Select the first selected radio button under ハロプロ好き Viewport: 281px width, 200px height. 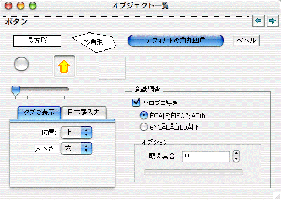144,115
